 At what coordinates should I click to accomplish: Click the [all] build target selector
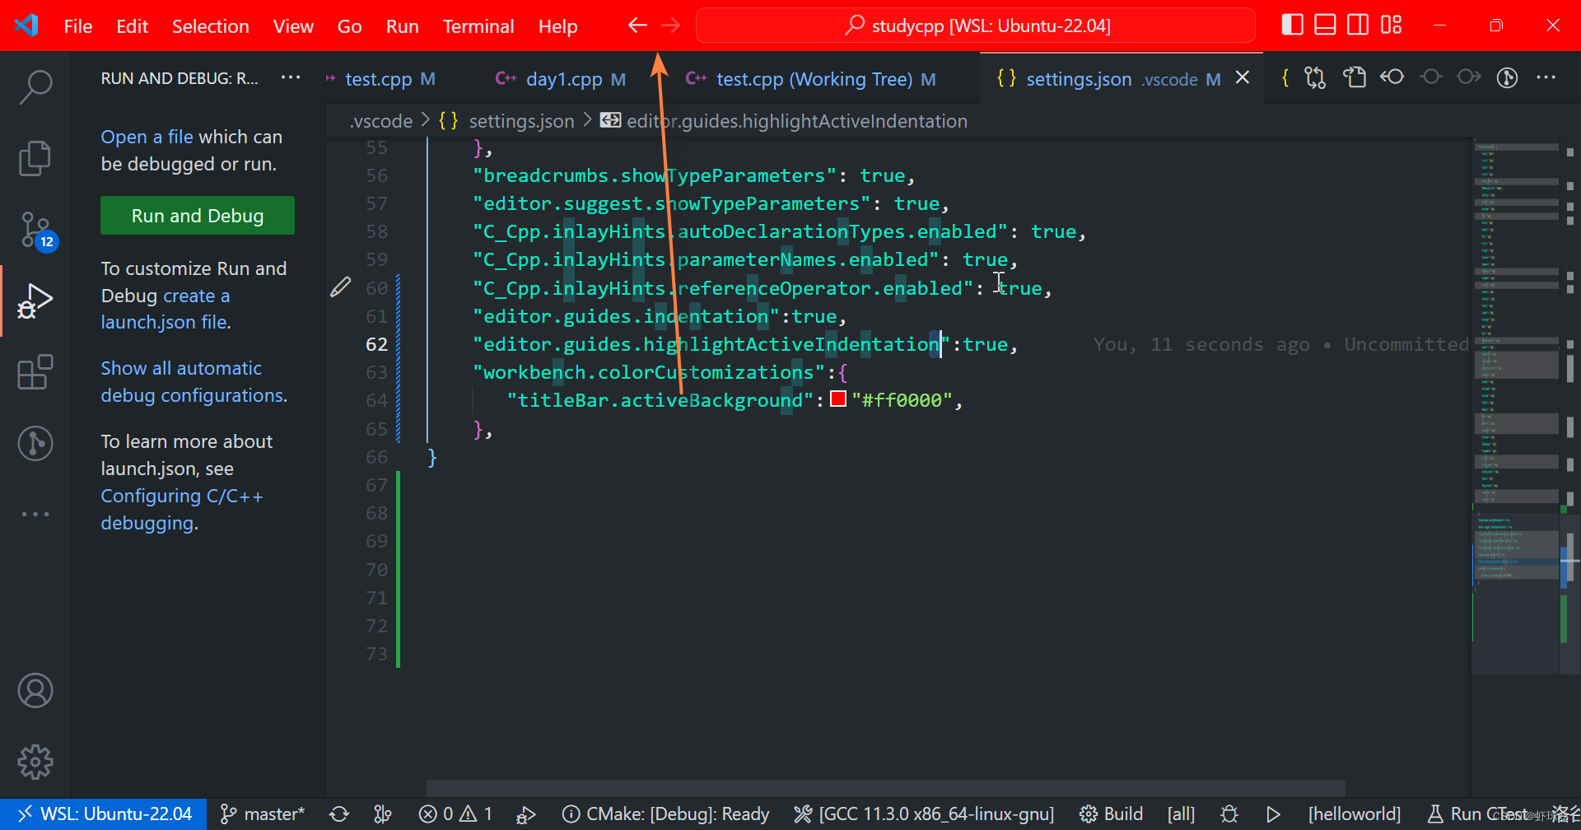click(1181, 814)
